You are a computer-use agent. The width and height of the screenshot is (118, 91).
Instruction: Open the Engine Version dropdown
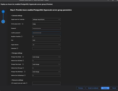click(x=46, y=45)
